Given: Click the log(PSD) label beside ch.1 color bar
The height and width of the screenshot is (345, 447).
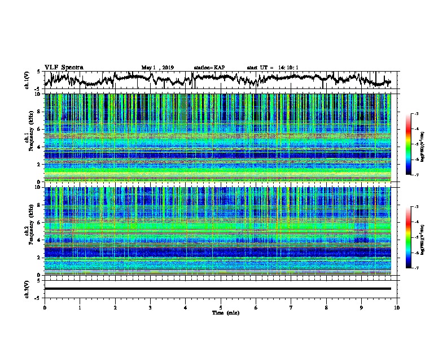Looking at the screenshot, I should tap(423, 147).
